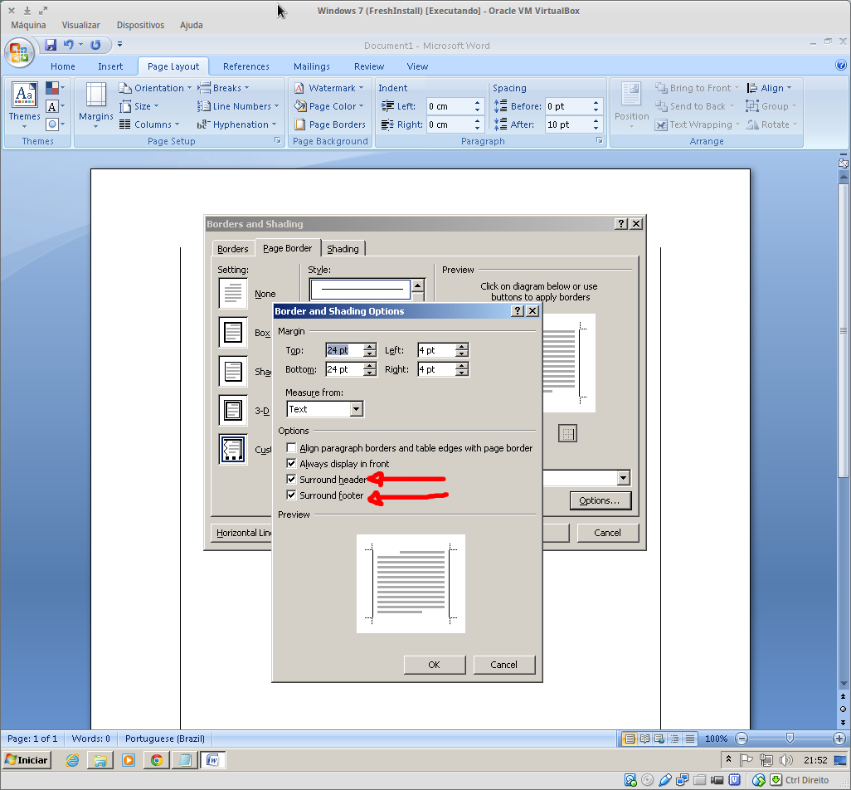This screenshot has height=790, width=851.
Task: Click the Themes icon in ribbon
Action: pyautogui.click(x=24, y=101)
